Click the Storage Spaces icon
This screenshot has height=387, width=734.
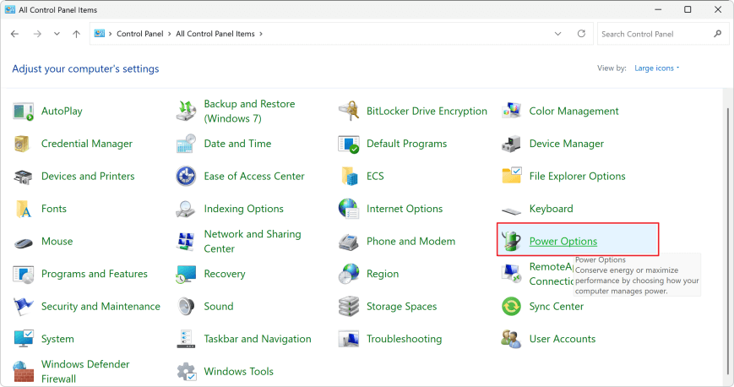[349, 307]
